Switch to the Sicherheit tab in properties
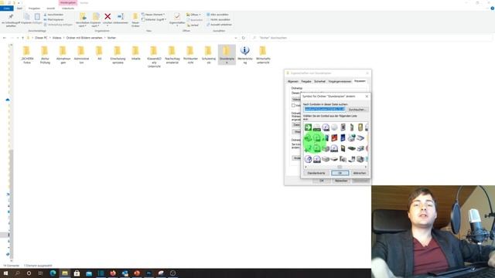 point(319,81)
